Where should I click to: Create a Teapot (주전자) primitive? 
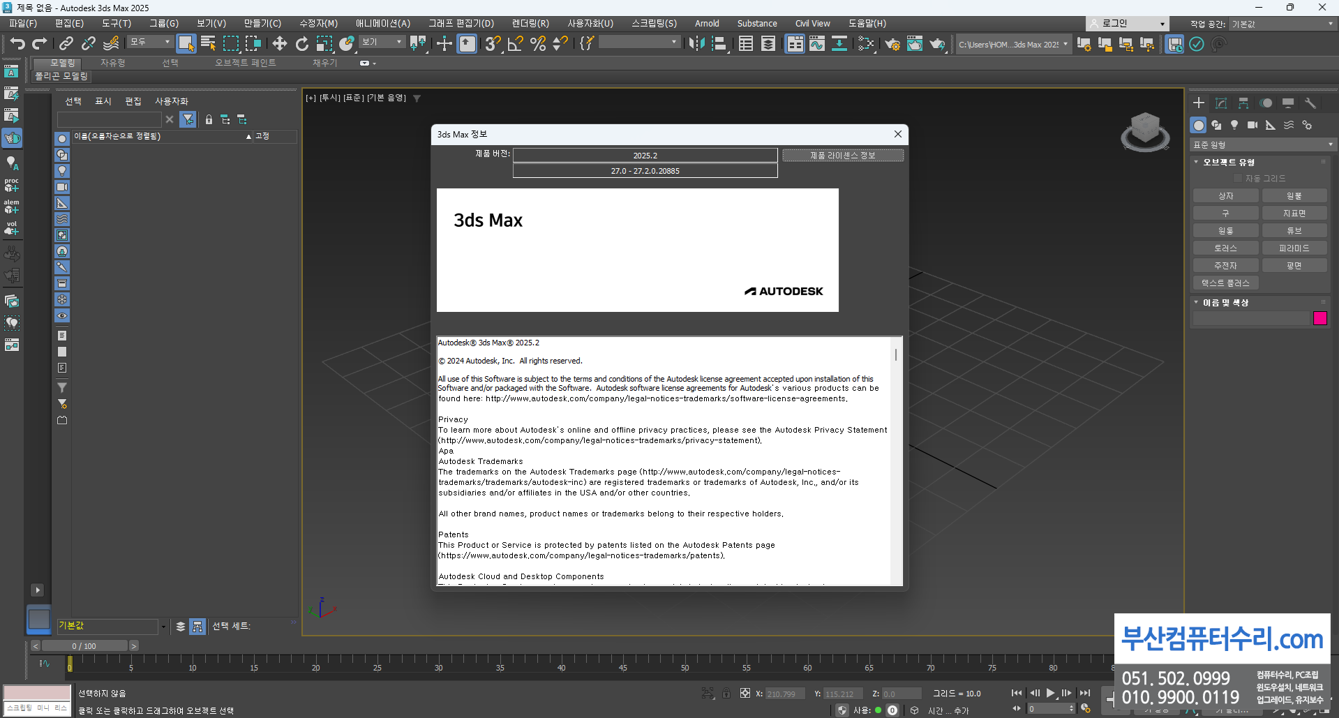tap(1226, 266)
